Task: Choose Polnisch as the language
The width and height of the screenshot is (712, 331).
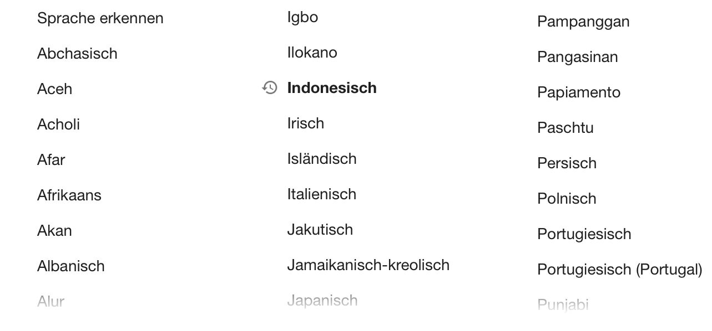Action: pyautogui.click(x=567, y=199)
